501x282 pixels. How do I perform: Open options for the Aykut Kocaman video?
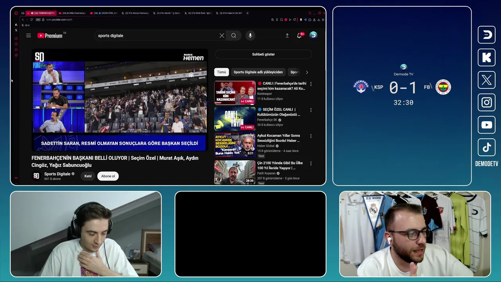[x=311, y=136]
